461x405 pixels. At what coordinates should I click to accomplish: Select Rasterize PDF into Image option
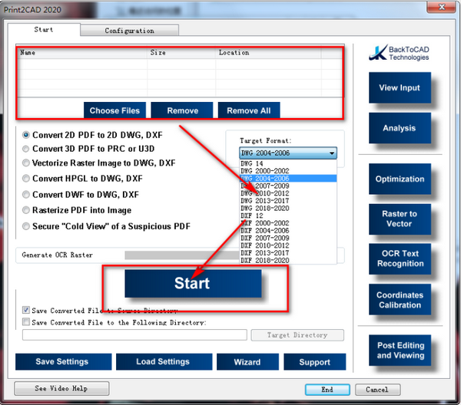(x=26, y=210)
